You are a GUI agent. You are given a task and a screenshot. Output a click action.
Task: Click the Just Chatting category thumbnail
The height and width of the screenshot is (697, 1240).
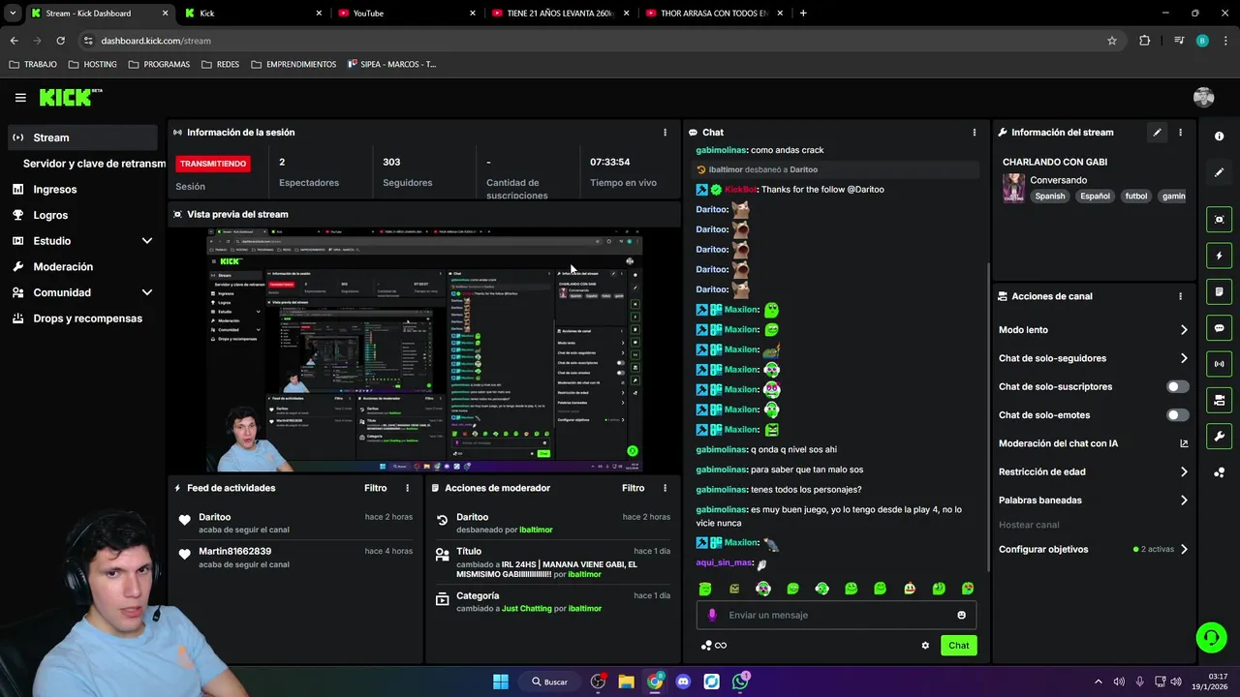[1013, 188]
